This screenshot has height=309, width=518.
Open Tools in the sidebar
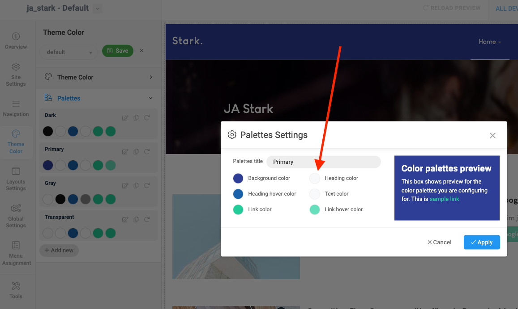[16, 290]
